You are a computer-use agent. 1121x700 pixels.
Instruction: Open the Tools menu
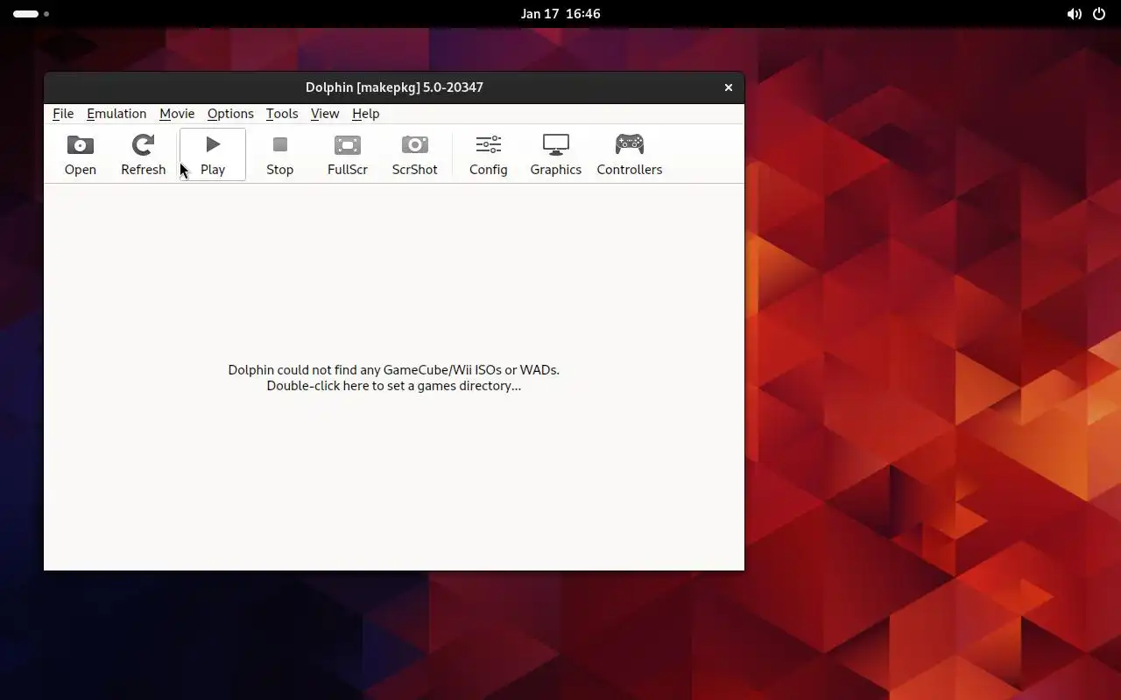(282, 114)
